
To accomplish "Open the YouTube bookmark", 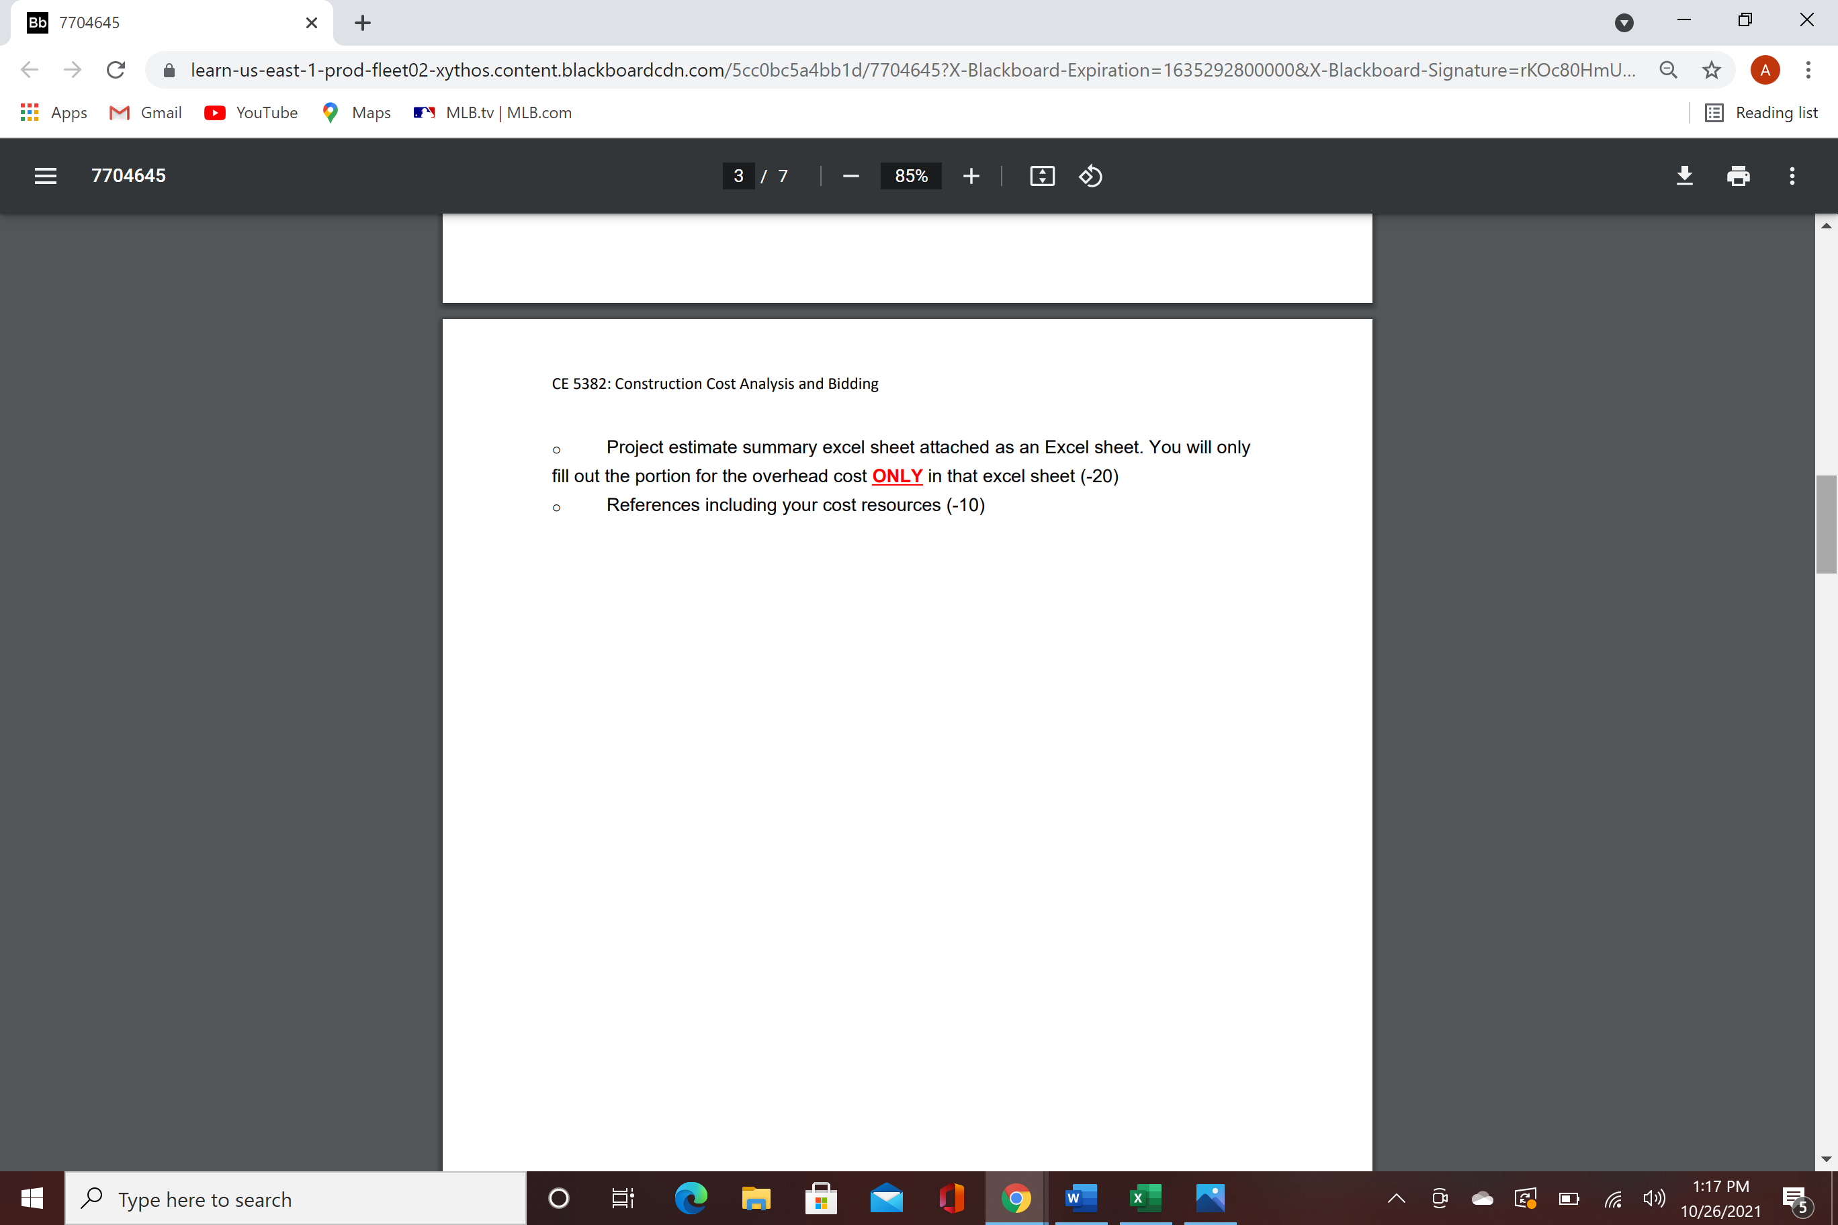I will tap(251, 113).
